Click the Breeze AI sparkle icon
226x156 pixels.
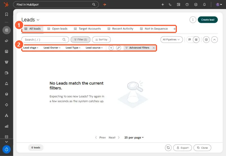point(105,5)
